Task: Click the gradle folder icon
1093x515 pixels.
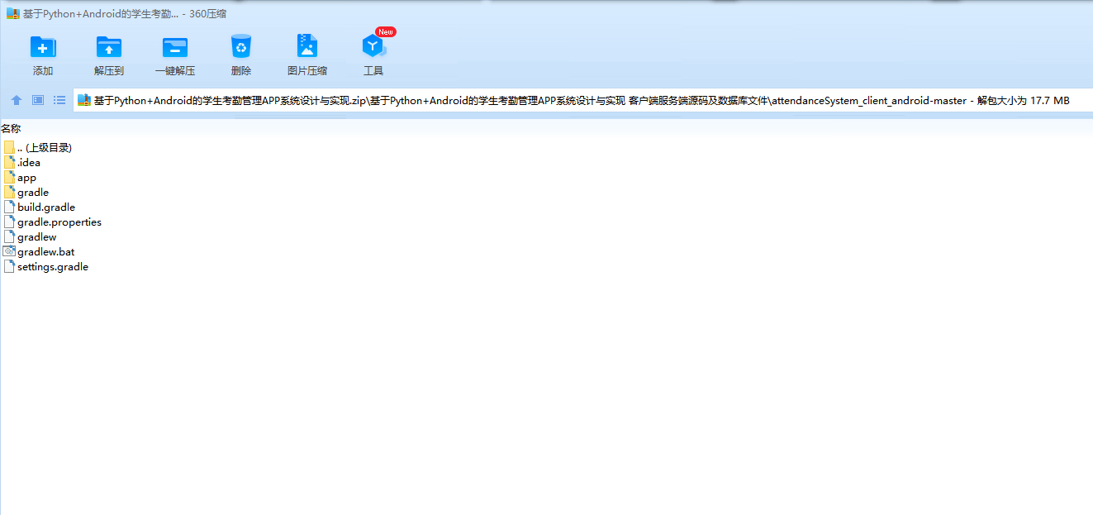Action: (x=9, y=192)
